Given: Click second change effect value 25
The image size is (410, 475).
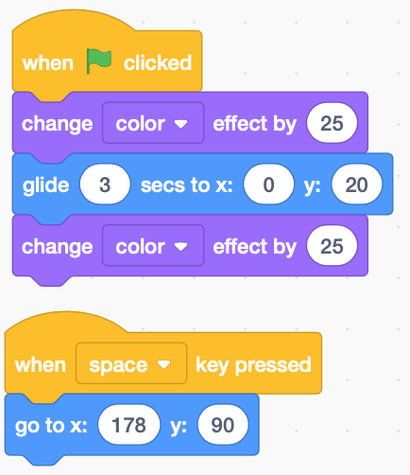Looking at the screenshot, I should [332, 246].
